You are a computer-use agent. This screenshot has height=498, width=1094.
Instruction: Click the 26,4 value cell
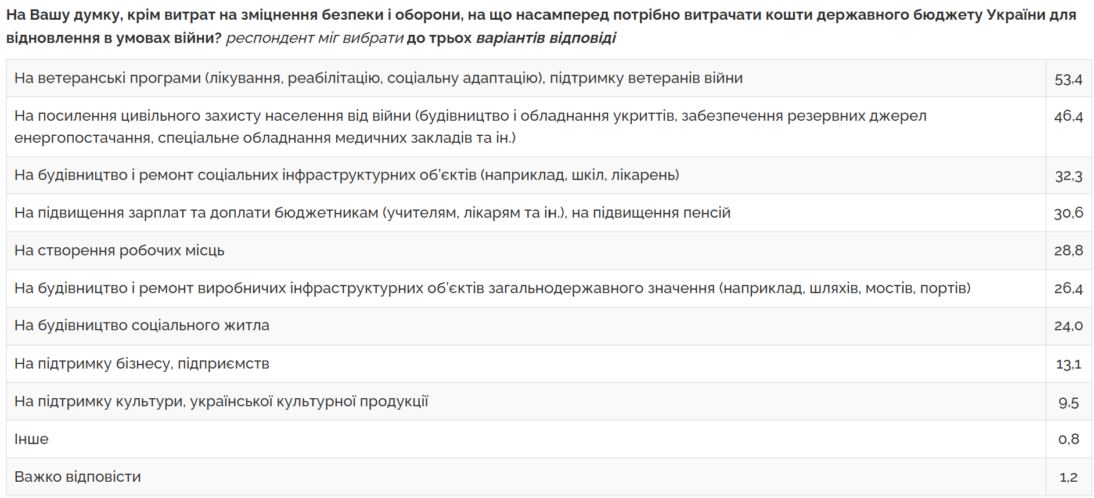[x=1068, y=288]
